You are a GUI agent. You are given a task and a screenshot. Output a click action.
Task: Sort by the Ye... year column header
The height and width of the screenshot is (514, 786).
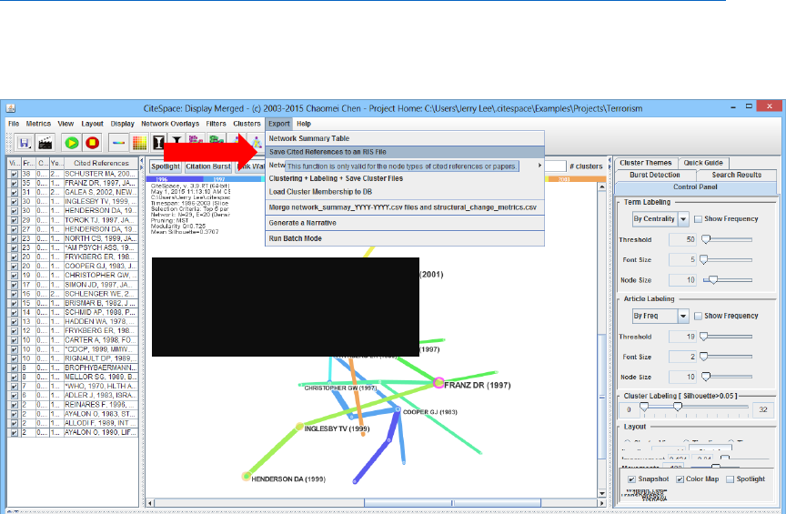point(56,163)
